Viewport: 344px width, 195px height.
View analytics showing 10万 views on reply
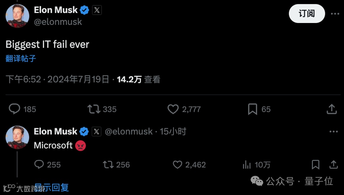click(247, 164)
